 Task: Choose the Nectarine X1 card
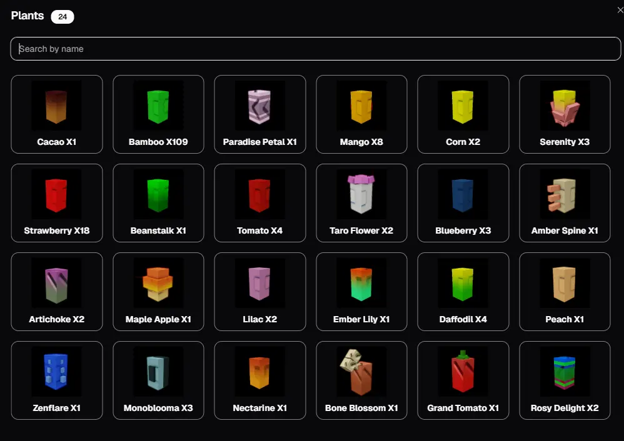click(260, 380)
